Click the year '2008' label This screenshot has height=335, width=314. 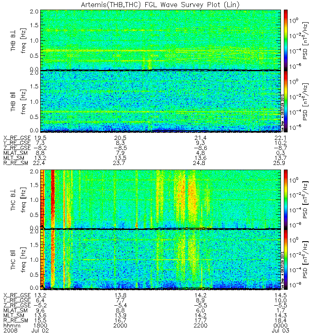10,330
